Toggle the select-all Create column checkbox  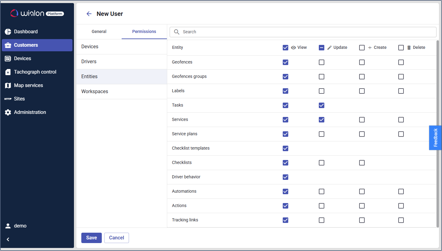click(x=362, y=48)
